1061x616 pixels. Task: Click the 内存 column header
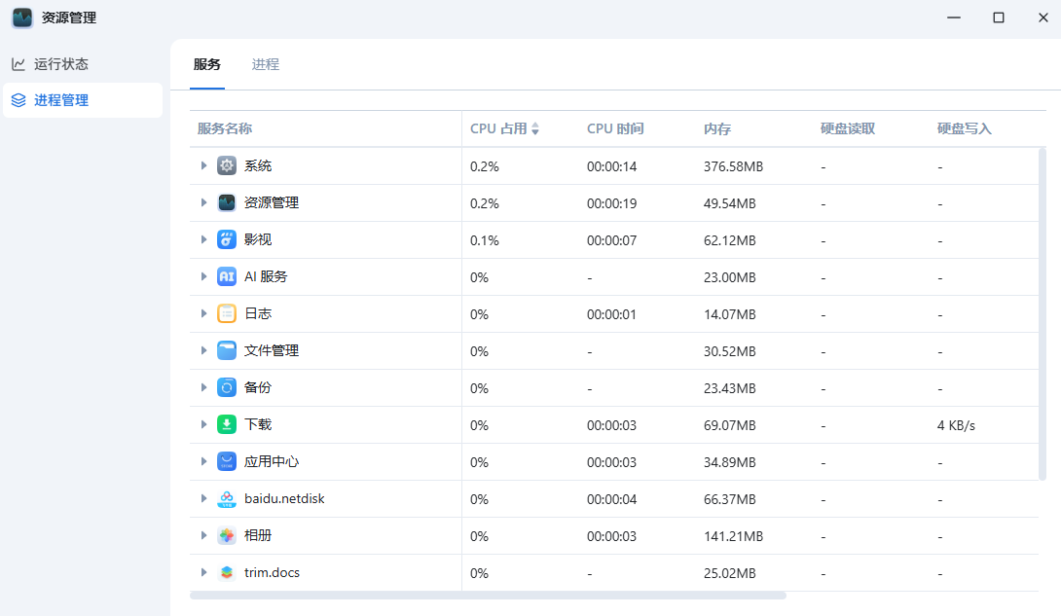click(717, 129)
